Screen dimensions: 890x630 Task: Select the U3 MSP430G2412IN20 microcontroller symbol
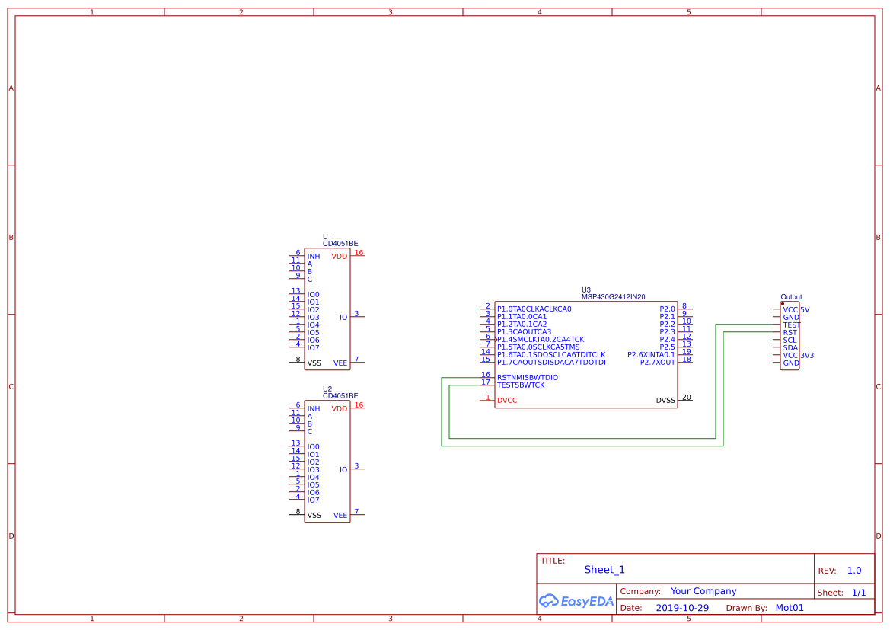click(586, 350)
